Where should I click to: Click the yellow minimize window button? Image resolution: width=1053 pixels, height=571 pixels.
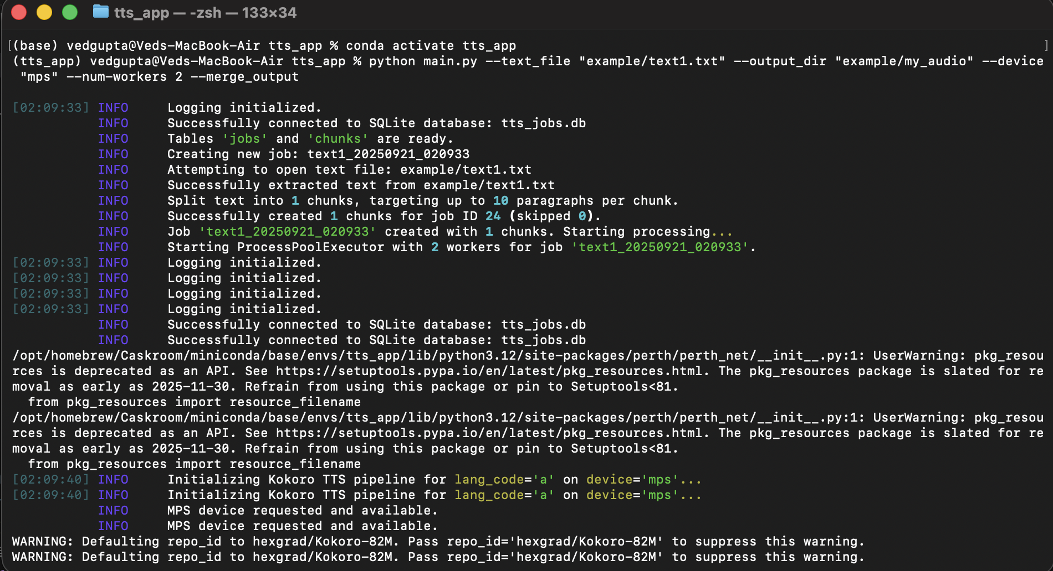(44, 12)
